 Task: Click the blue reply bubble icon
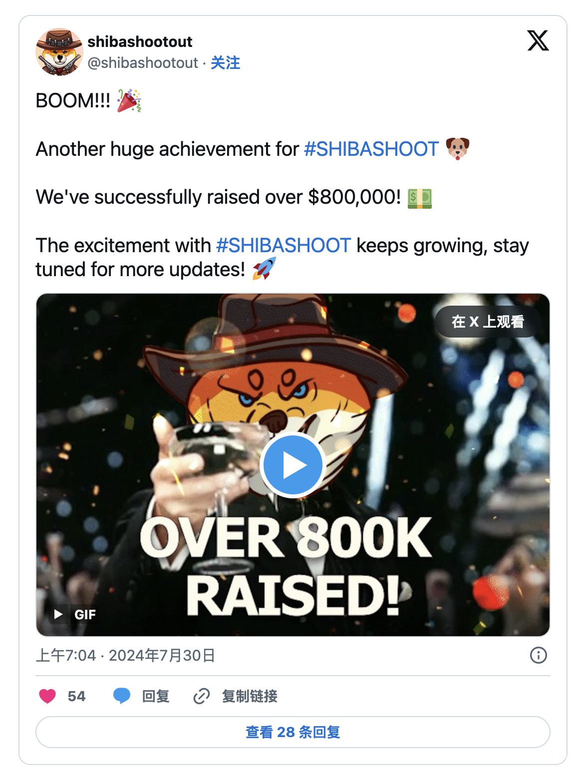pyautogui.click(x=122, y=696)
